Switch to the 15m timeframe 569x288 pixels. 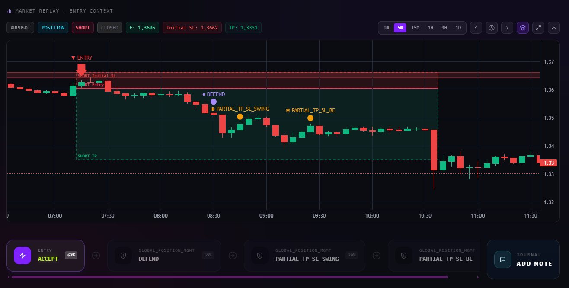[415, 28]
